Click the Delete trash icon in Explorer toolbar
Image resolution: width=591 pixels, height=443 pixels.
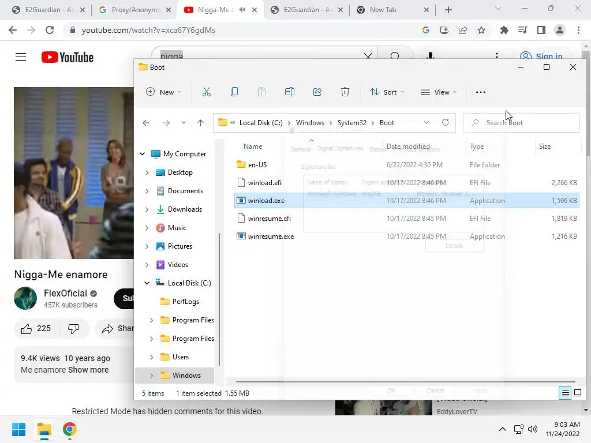pyautogui.click(x=345, y=92)
